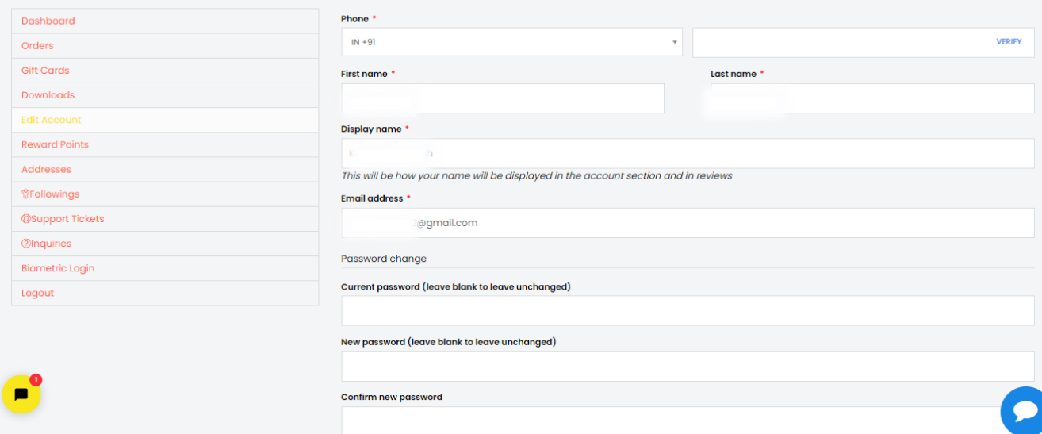1042x434 pixels.
Task: Click the red notification badge on chat
Action: 36,380
